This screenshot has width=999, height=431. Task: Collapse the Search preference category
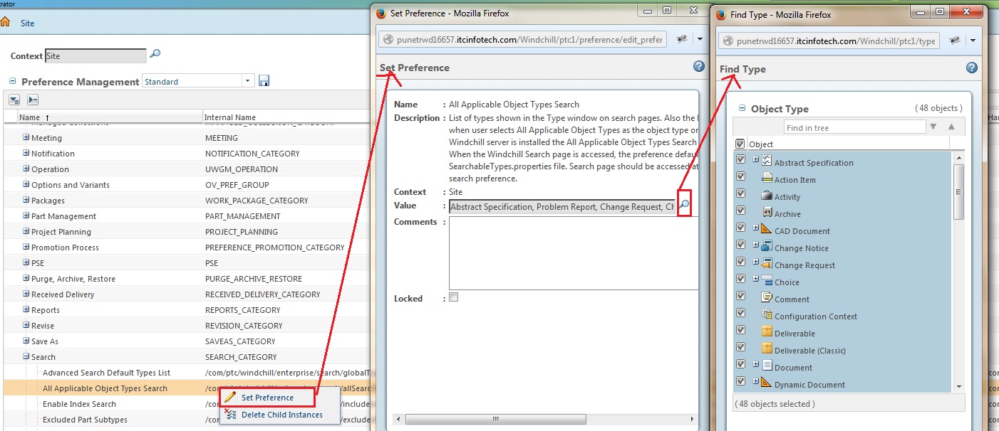coord(26,356)
